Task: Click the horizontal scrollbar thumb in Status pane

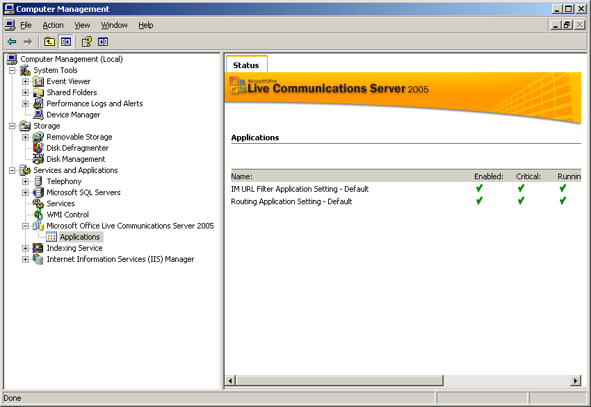Action: [339, 381]
